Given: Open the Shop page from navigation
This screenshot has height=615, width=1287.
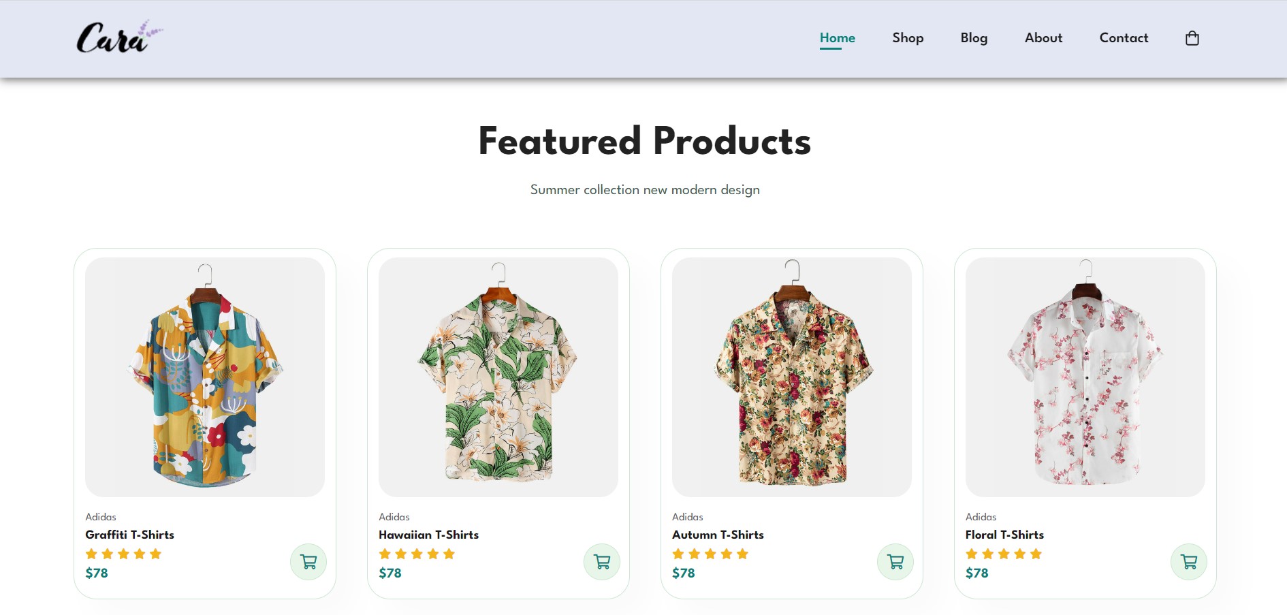Looking at the screenshot, I should point(907,37).
